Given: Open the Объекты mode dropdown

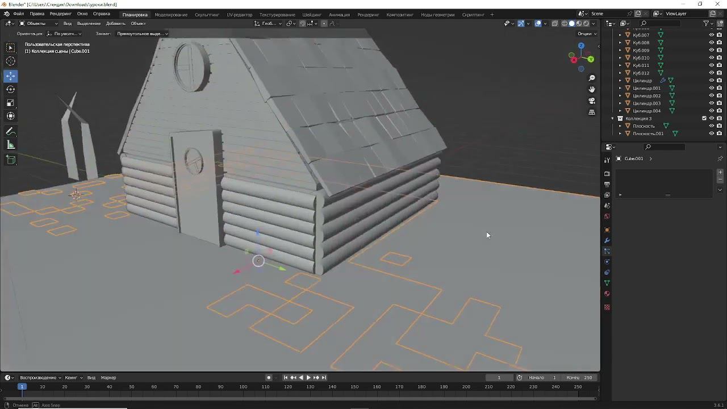Looking at the screenshot, I should click(x=39, y=23).
